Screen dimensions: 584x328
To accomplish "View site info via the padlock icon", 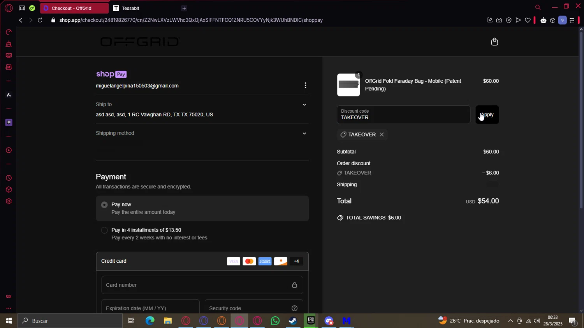I will click(53, 20).
